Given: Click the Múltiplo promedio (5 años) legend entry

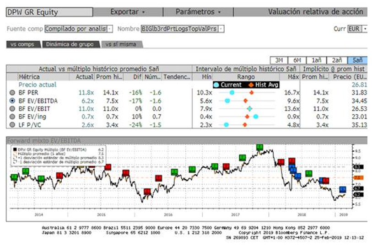Looking at the screenshot, I should [x=59, y=154].
